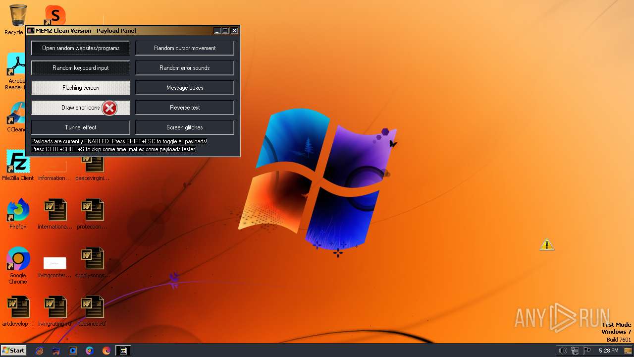Viewport: 634px width, 357px height.
Task: Launch Chrome from the taskbar
Action: 90,351
